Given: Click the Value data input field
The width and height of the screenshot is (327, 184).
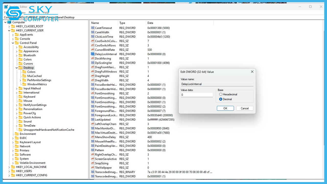Looking at the screenshot, I should click(x=197, y=95).
